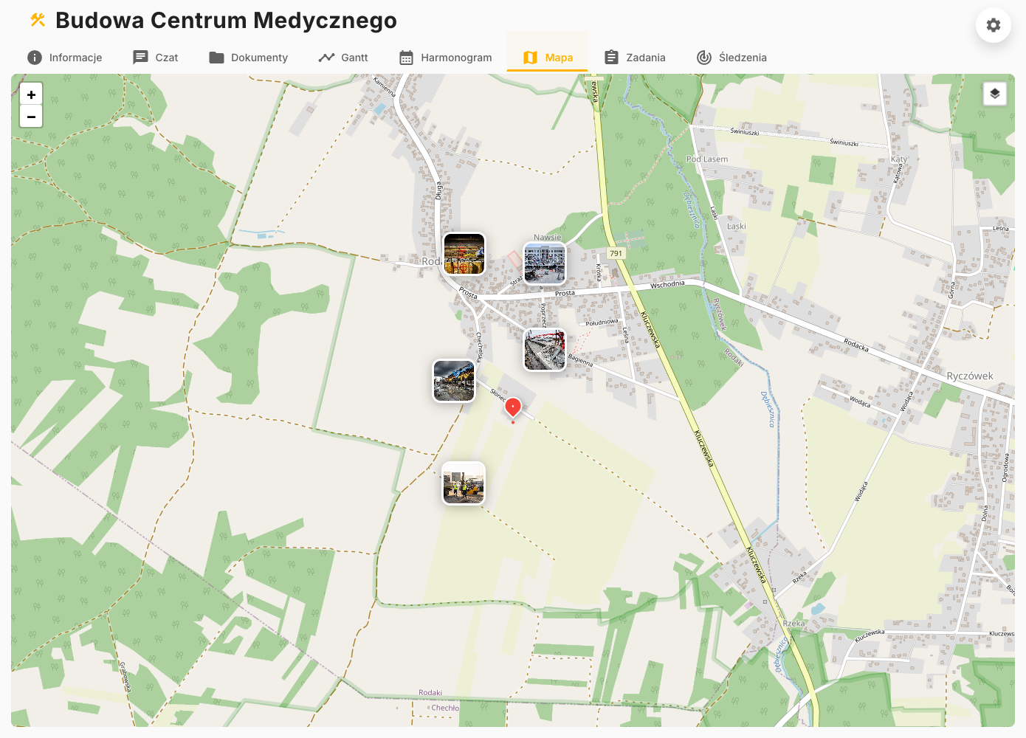Select the Harmonogram tab
The height and width of the screenshot is (738, 1026).
pos(446,58)
